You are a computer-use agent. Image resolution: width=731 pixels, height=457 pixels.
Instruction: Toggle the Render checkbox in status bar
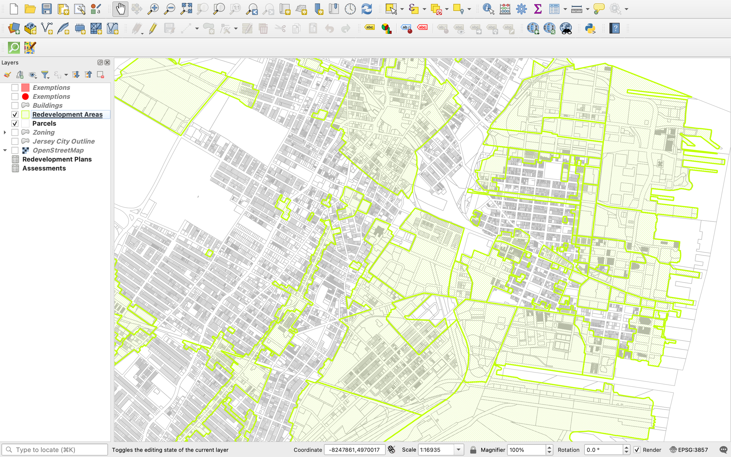tap(637, 450)
